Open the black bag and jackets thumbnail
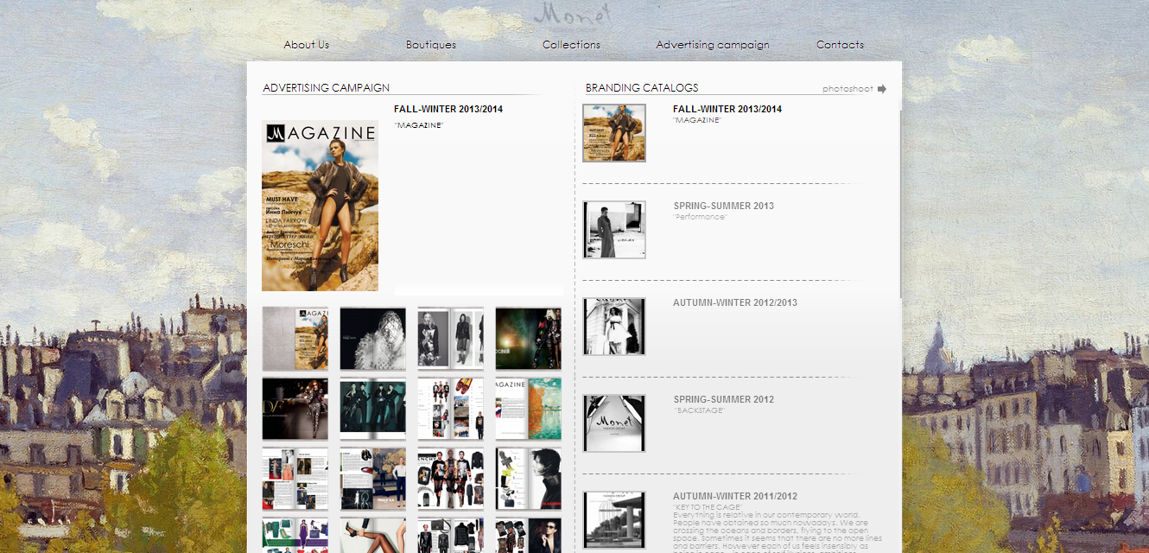The height and width of the screenshot is (553, 1149). [x=451, y=535]
